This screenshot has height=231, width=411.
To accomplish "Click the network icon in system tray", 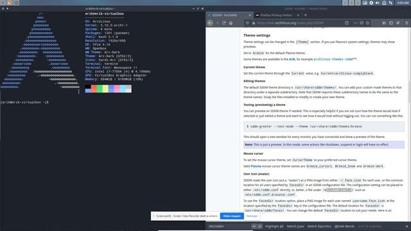I will [390, 3].
